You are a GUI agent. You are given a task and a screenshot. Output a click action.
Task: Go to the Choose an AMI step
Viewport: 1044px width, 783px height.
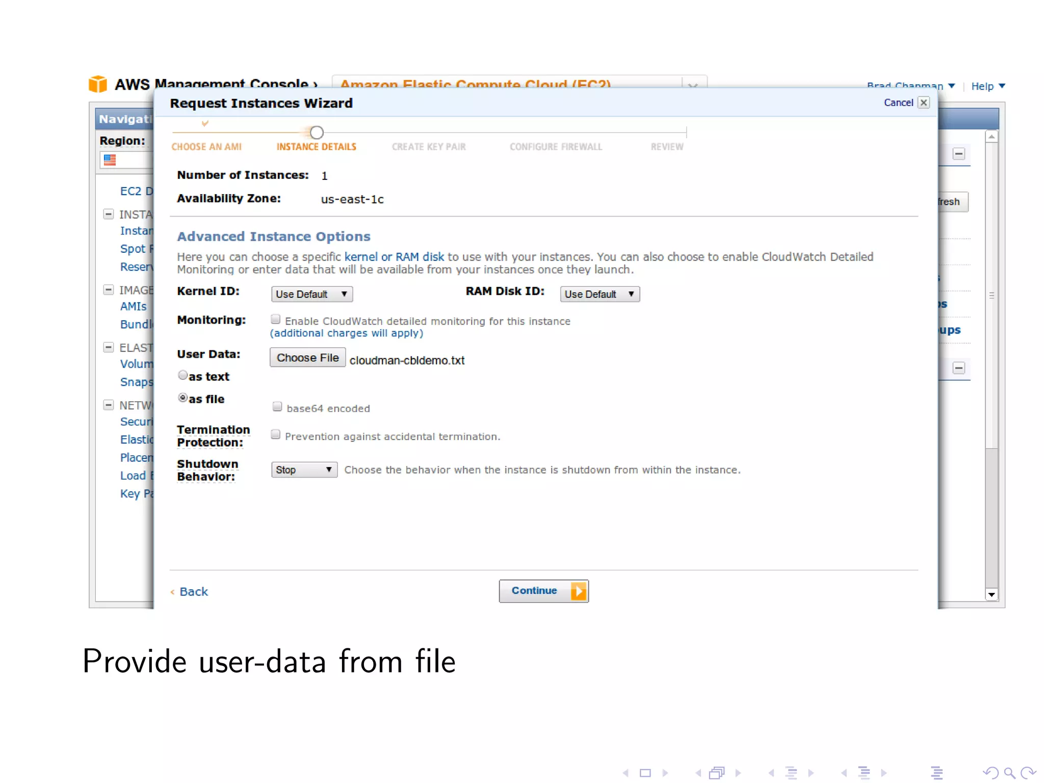click(206, 147)
